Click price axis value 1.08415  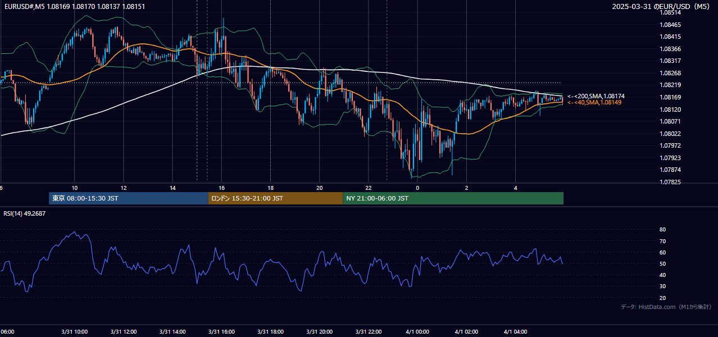[x=669, y=37]
